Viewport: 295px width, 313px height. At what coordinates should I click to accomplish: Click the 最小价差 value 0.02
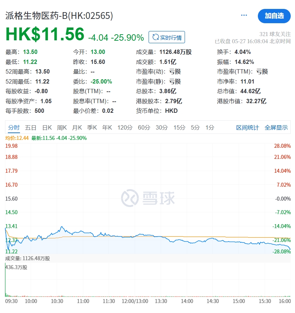(108, 111)
